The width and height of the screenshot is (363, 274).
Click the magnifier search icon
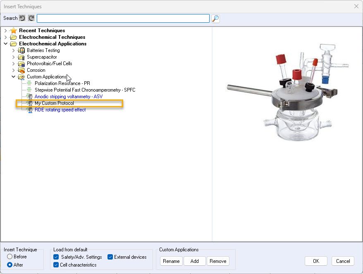pos(215,18)
